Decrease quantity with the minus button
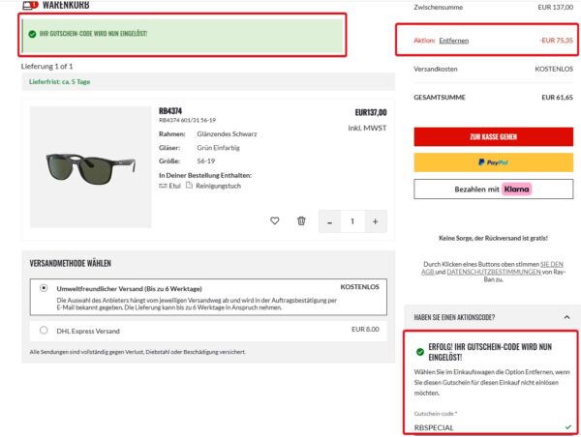This screenshot has width=581, height=437. tap(330, 222)
